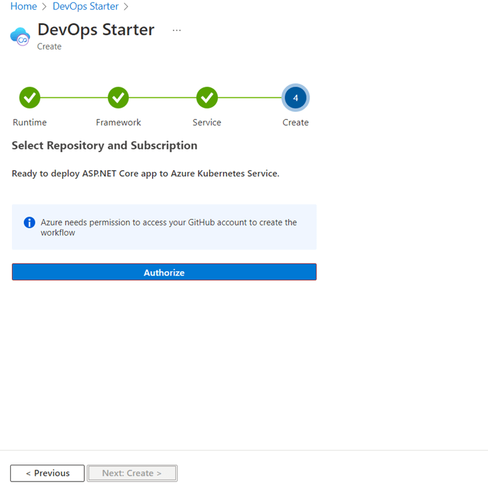Open the DevOps Starter breadcrumb link
The height and width of the screenshot is (496, 488).
pos(85,6)
